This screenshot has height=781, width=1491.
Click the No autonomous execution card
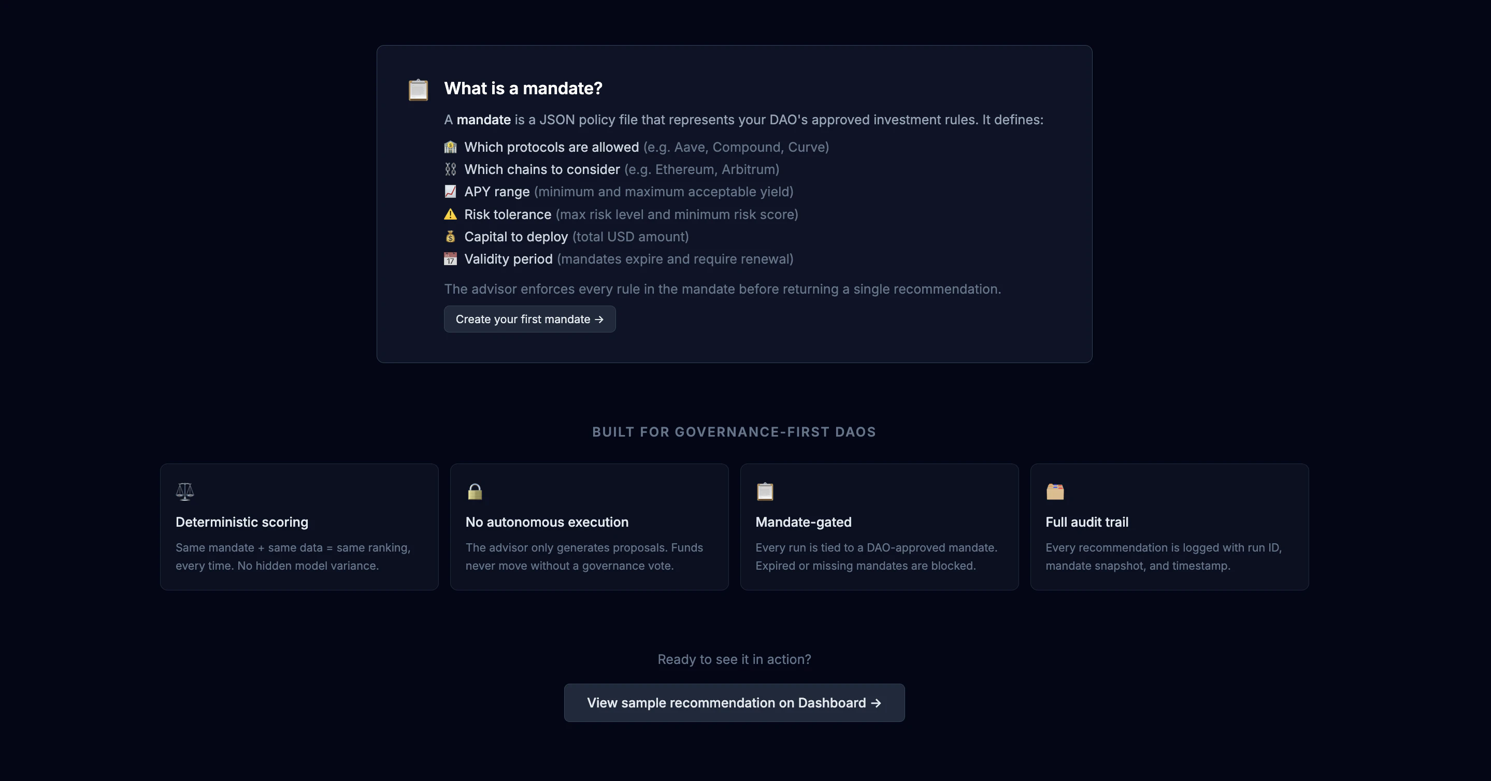coord(589,527)
